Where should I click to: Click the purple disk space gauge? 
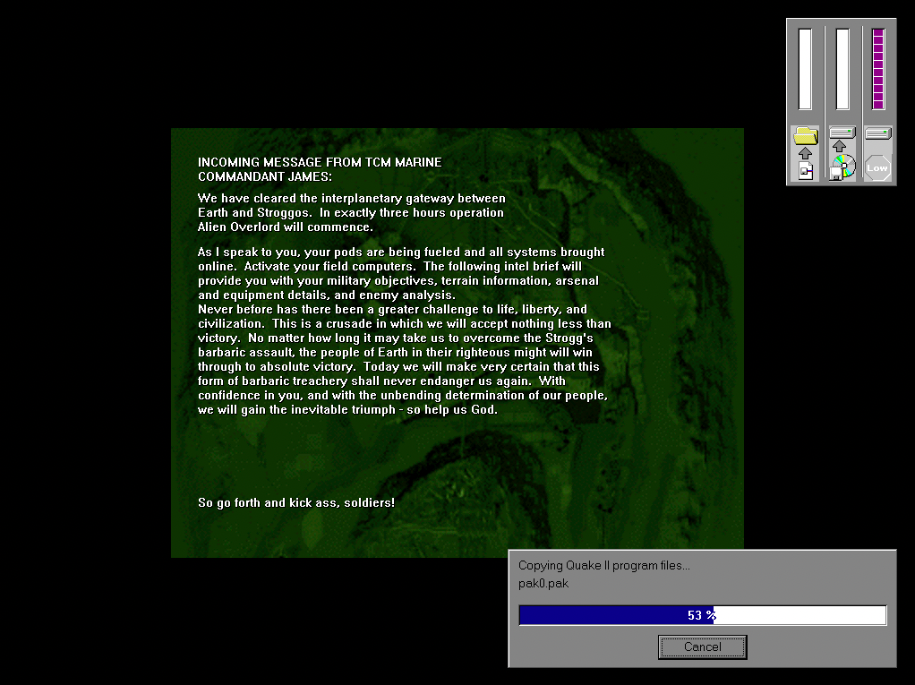pos(878,69)
